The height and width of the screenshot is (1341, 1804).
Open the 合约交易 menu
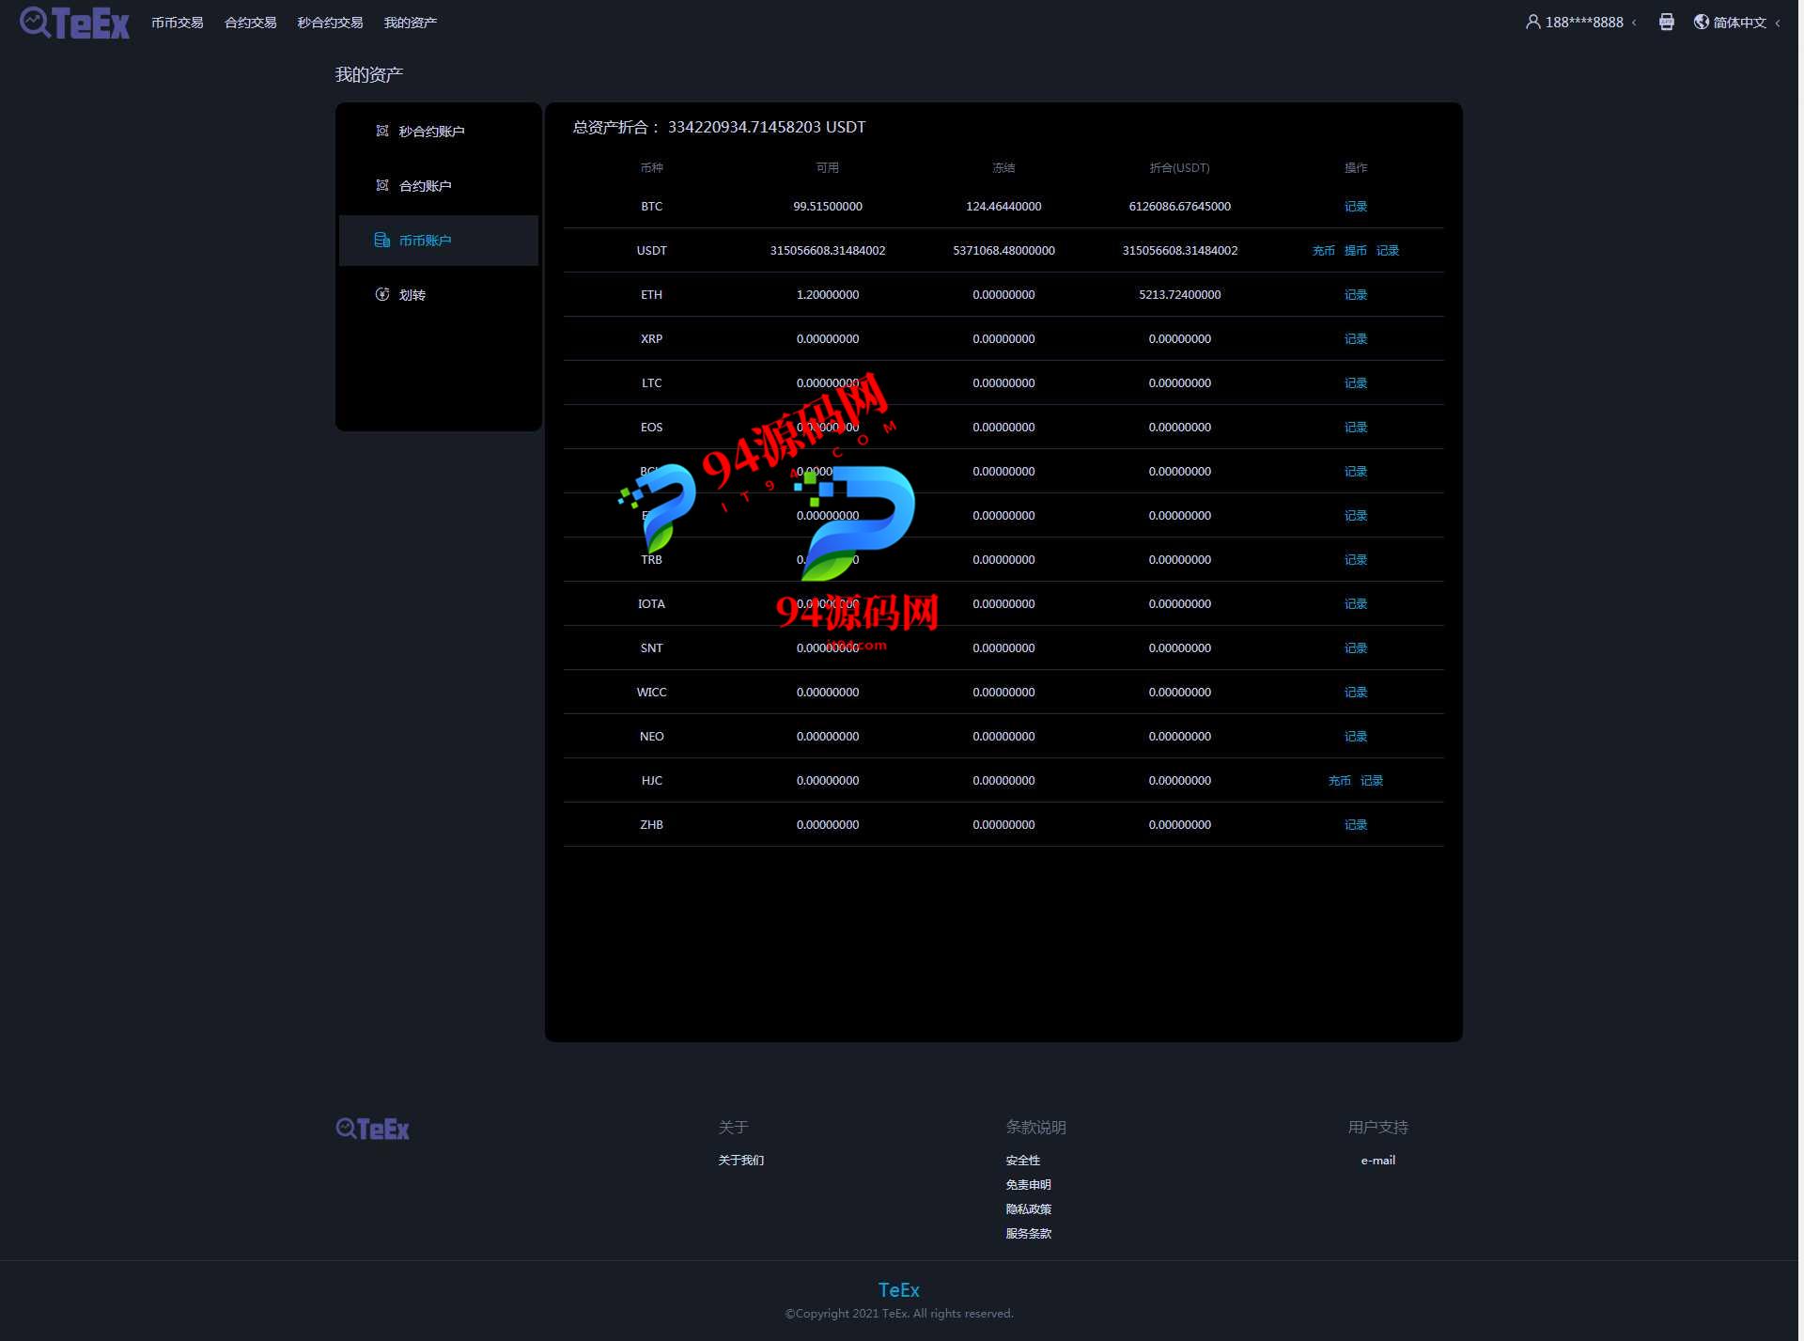pos(251,23)
